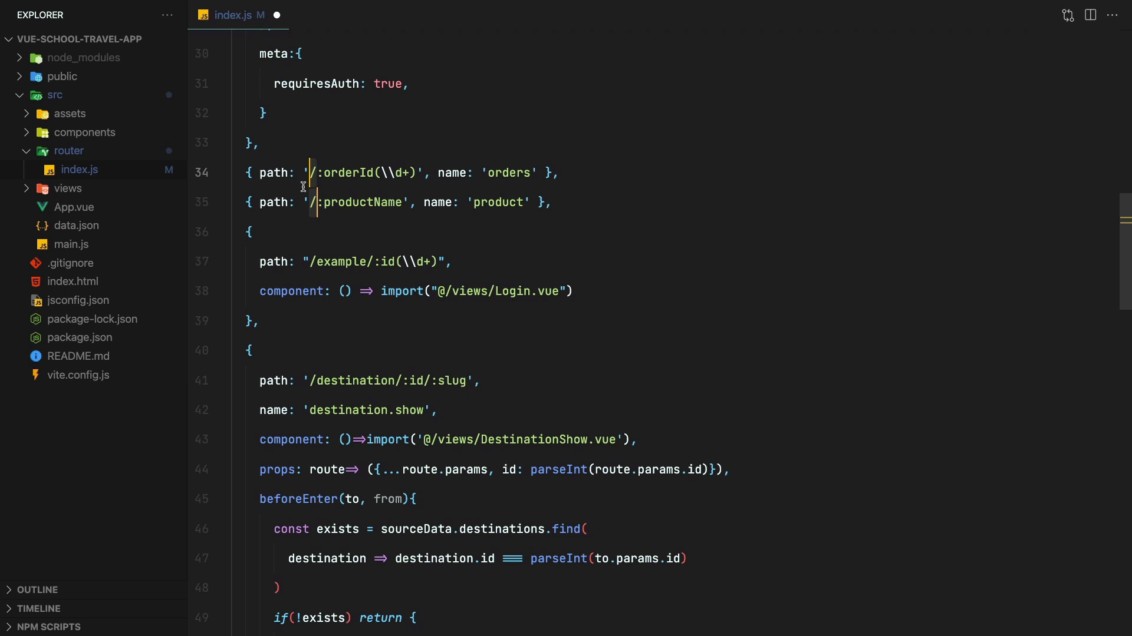Viewport: 1132px width, 636px height.
Task: Switch to the index.js editor tab
Action: tap(232, 15)
